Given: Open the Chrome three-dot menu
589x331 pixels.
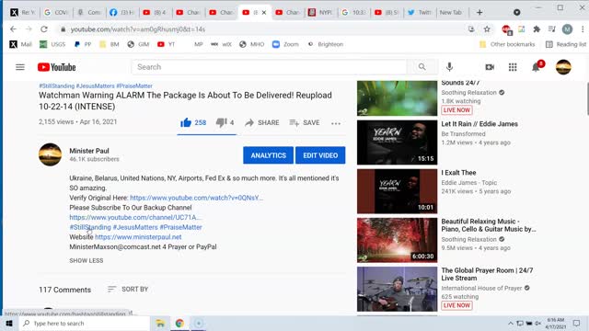Looking at the screenshot, I should point(583,29).
